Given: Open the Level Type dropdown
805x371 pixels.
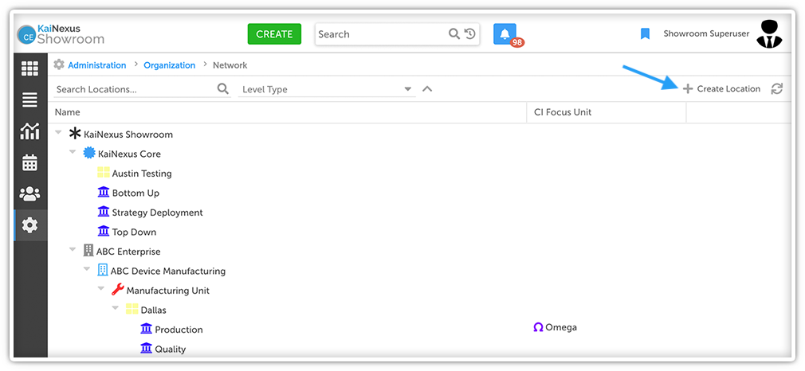Looking at the screenshot, I should 327,89.
